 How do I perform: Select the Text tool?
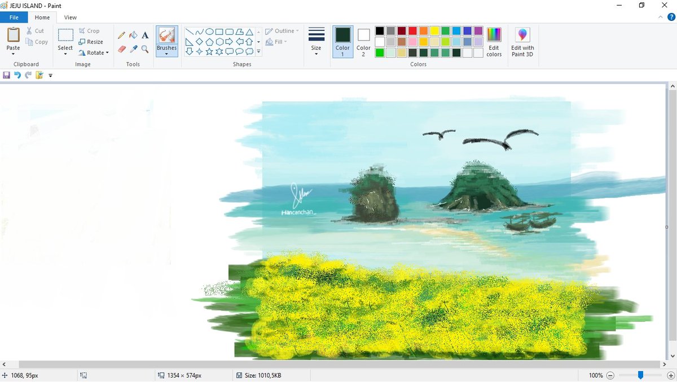[x=145, y=35]
